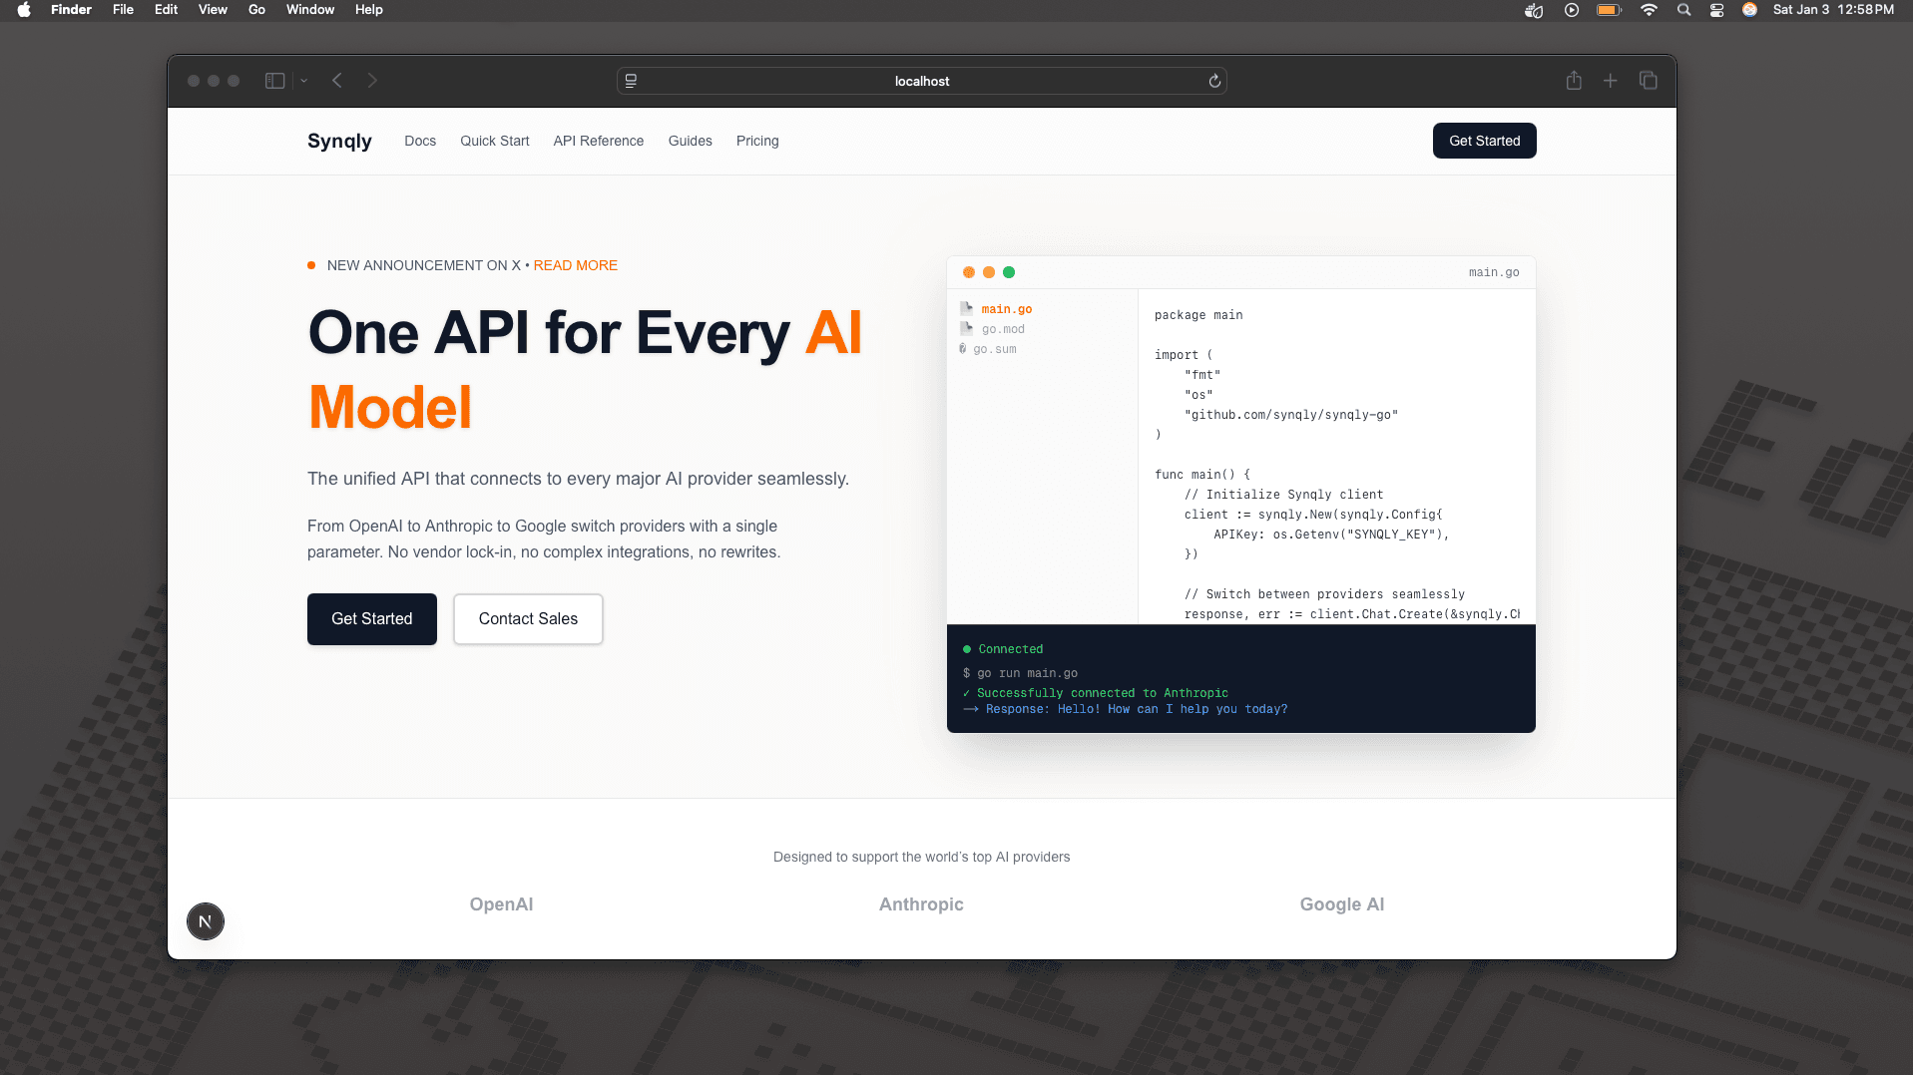Image resolution: width=1913 pixels, height=1075 pixels.
Task: Click the orange dot in code window
Action: [989, 272]
